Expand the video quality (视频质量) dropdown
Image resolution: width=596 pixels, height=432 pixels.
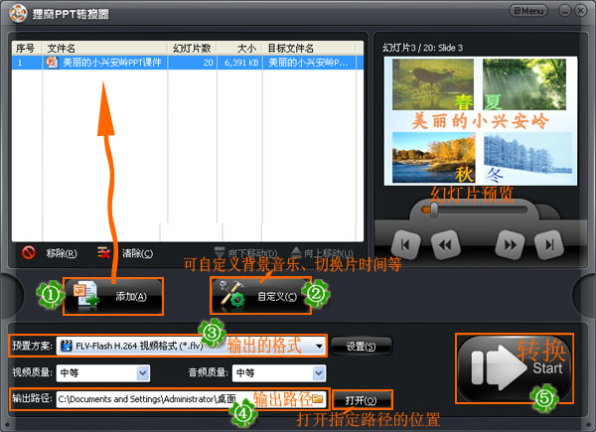click(x=143, y=373)
